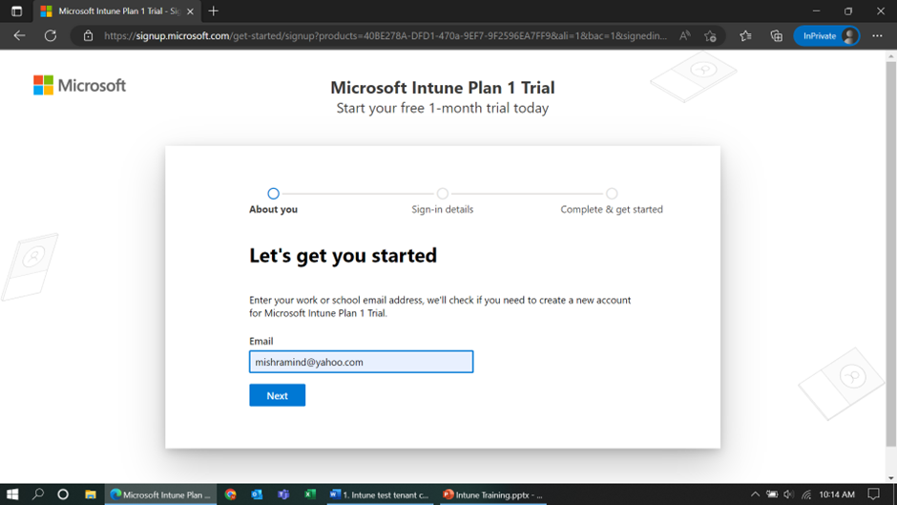Image resolution: width=897 pixels, height=505 pixels.
Task: Click the page vertical scrollbar
Action: [890, 252]
